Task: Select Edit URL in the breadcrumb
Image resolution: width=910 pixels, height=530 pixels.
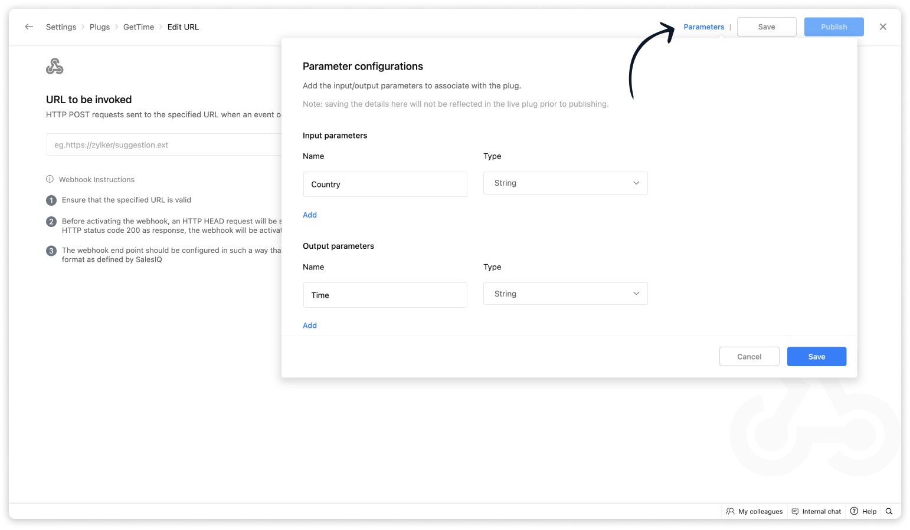Action: pyautogui.click(x=183, y=27)
